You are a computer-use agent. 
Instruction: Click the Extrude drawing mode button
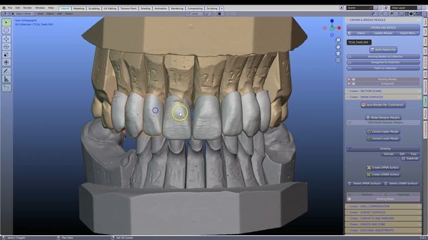point(389,154)
